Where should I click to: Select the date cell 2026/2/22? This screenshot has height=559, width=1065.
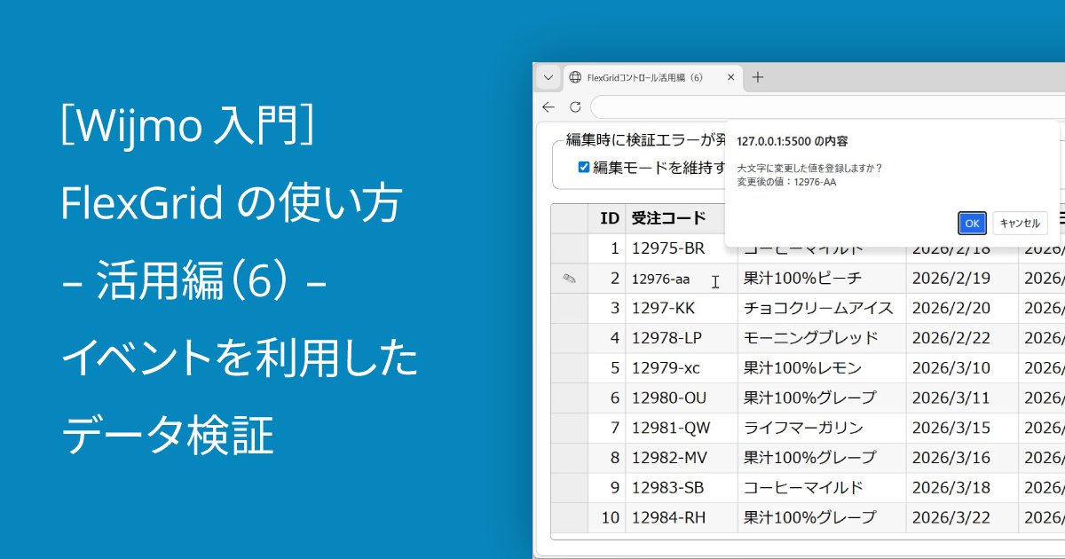coord(962,338)
